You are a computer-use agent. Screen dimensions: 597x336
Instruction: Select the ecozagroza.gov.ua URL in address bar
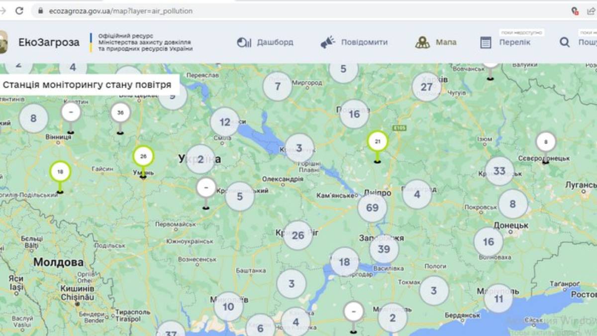[121, 10]
